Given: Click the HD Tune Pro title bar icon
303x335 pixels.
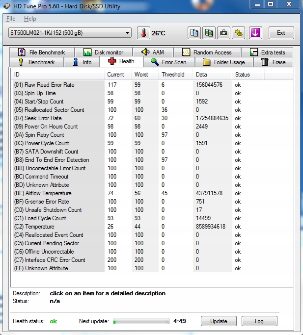Looking at the screenshot, I should (x=7, y=6).
